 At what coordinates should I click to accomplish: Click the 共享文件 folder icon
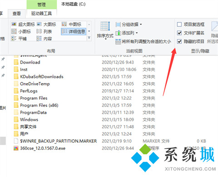coord(16,126)
